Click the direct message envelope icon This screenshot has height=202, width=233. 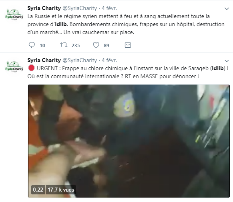[x=128, y=45]
